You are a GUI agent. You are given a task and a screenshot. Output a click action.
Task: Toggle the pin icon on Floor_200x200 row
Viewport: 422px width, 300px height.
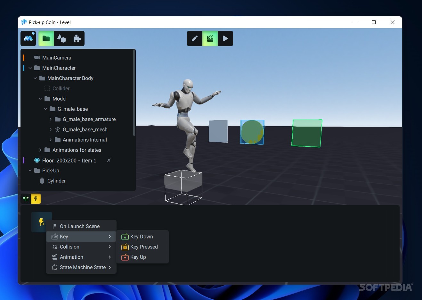tap(109, 160)
